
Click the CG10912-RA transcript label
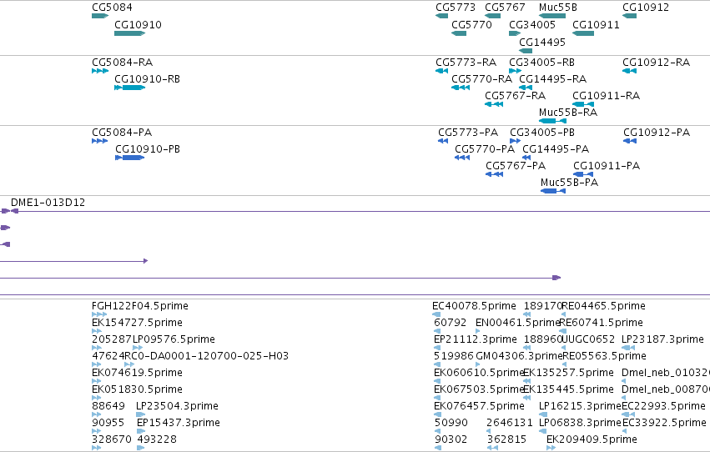coord(656,63)
